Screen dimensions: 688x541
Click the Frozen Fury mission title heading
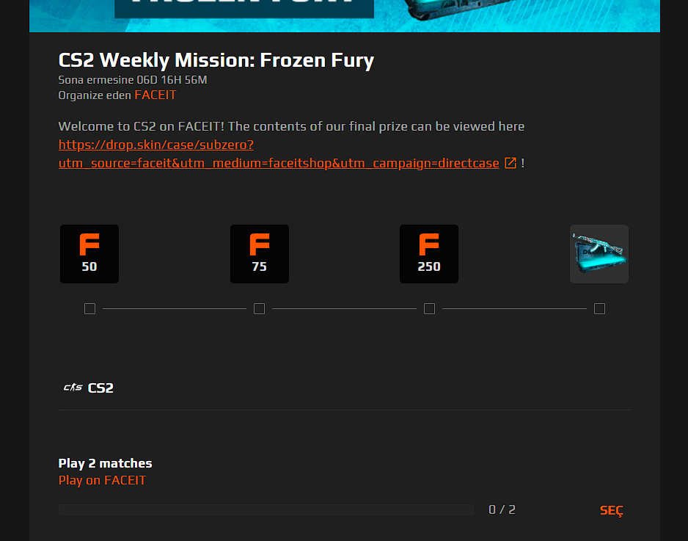216,60
